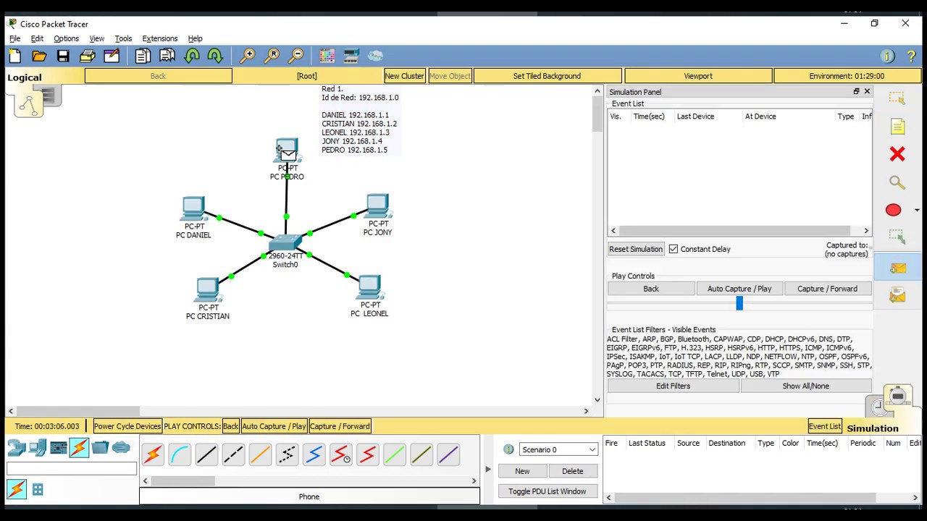
Task: Select the Inspect magnifier tool
Action: (897, 182)
